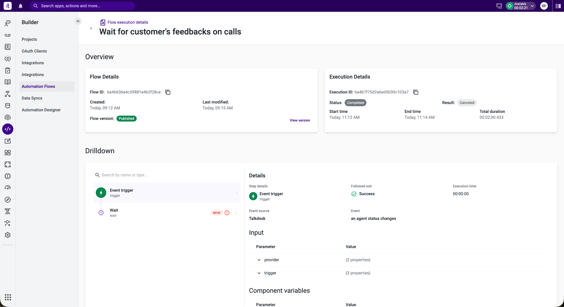This screenshot has height=307, width=564.
Task: Click Search by name or type field
Action: click(167, 175)
